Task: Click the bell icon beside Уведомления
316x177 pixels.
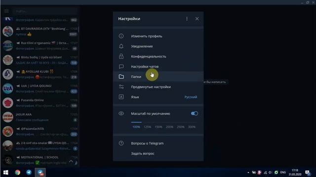Action: pyautogui.click(x=121, y=46)
